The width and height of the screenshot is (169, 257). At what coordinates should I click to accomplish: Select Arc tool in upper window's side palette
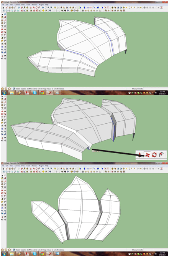coord(5,23)
